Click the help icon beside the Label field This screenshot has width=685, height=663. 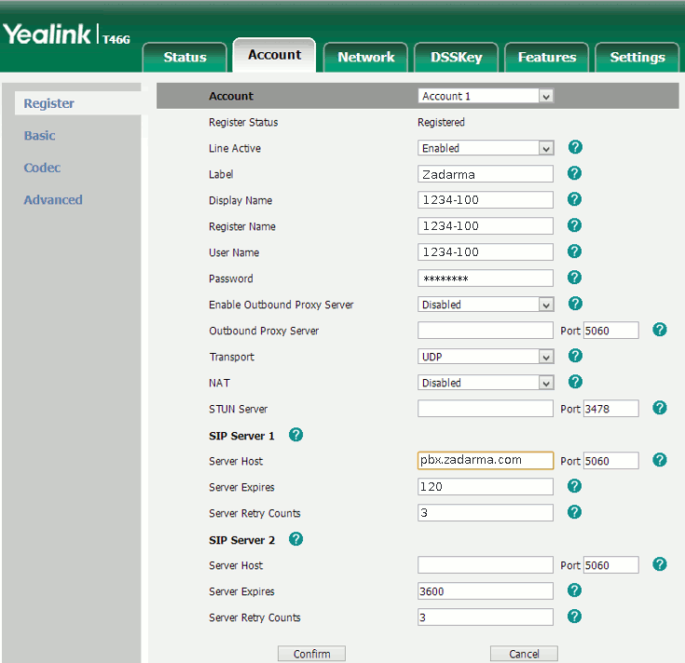click(x=575, y=173)
